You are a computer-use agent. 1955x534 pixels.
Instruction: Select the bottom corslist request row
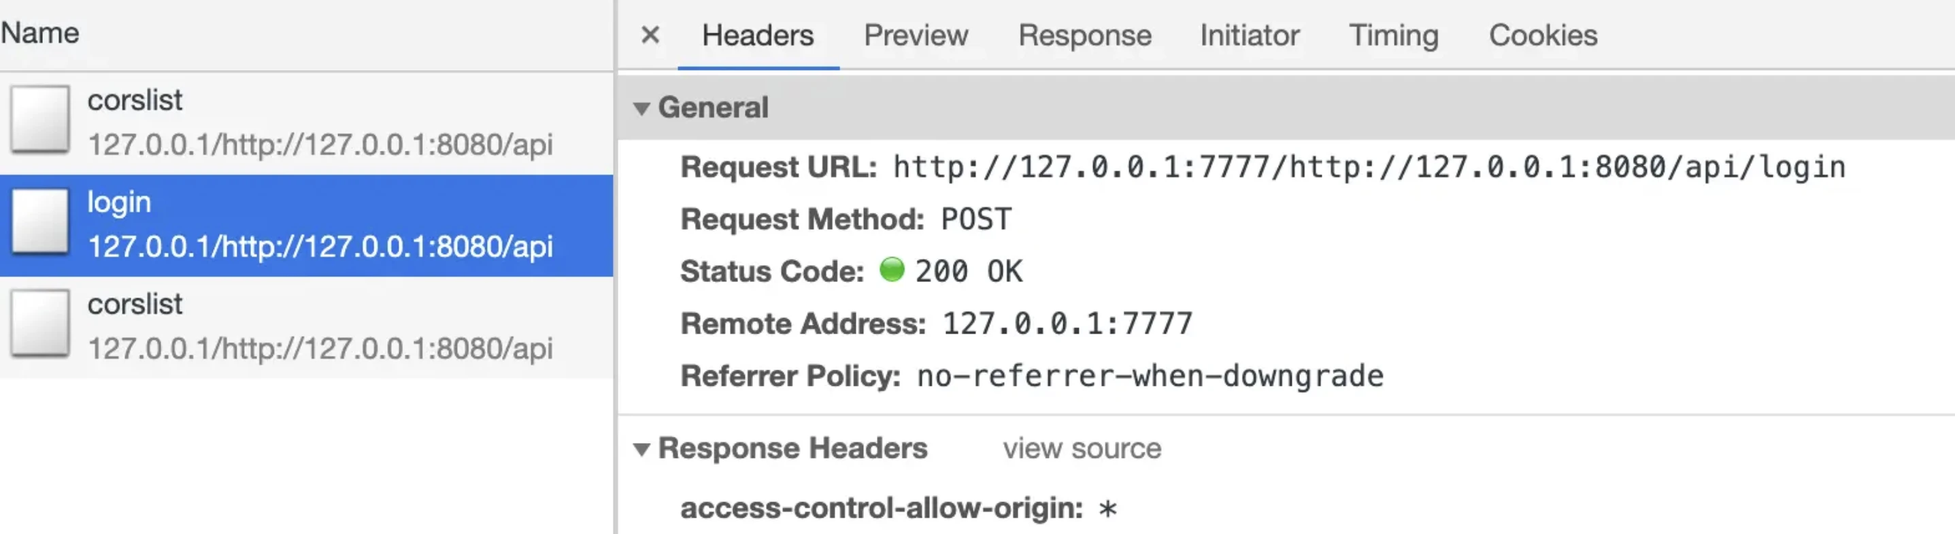(x=307, y=327)
